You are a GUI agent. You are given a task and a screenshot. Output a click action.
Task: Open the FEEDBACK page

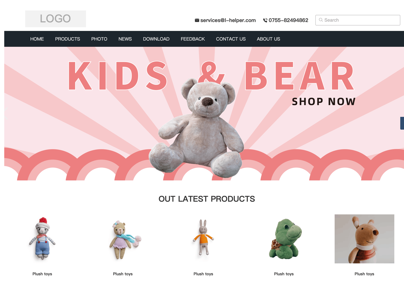coord(193,39)
